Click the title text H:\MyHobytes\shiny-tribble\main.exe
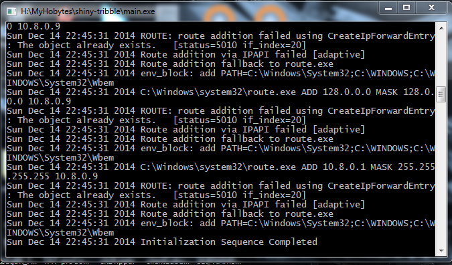 click(88, 11)
